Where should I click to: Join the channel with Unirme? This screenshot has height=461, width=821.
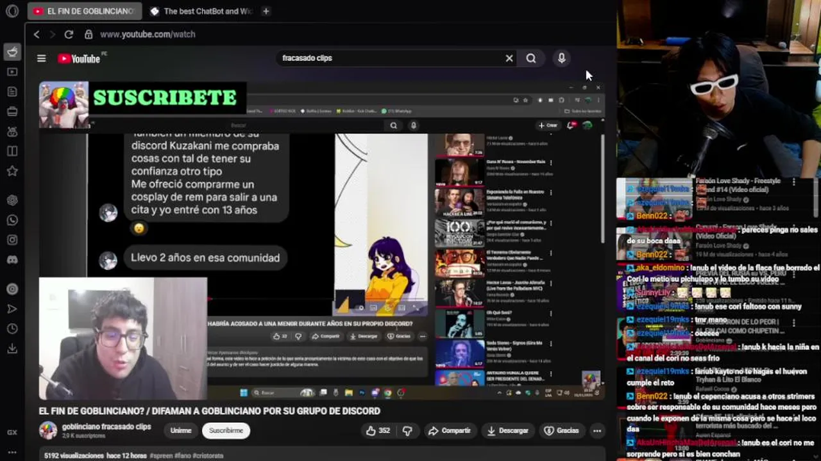(181, 431)
